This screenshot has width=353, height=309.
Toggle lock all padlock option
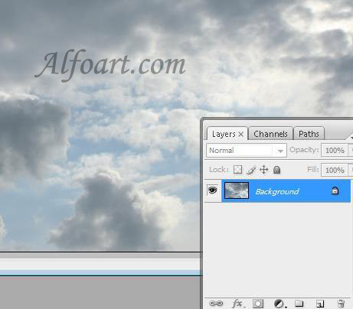276,170
